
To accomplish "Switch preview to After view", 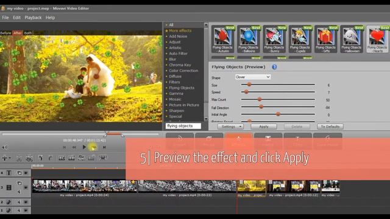I will tap(18, 33).
